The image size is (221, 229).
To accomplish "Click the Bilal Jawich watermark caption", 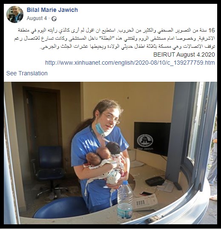I will pos(145,149).
